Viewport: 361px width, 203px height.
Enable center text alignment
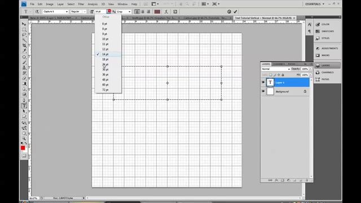coord(143,11)
